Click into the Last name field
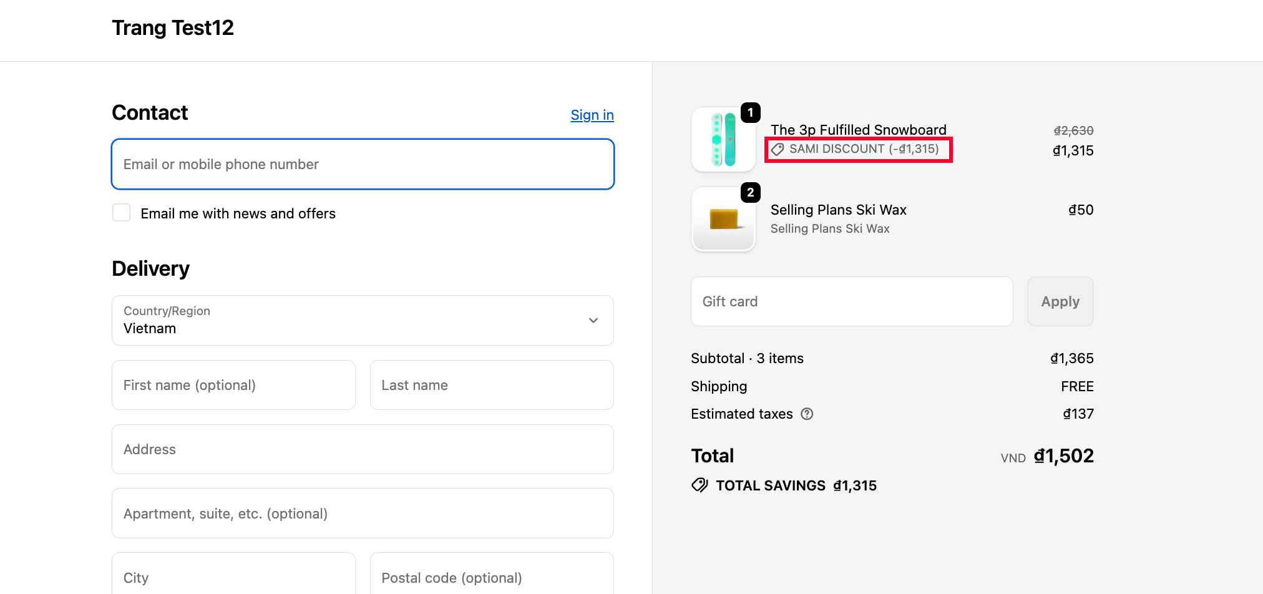Screen dimensions: 1263x594 (x=491, y=385)
